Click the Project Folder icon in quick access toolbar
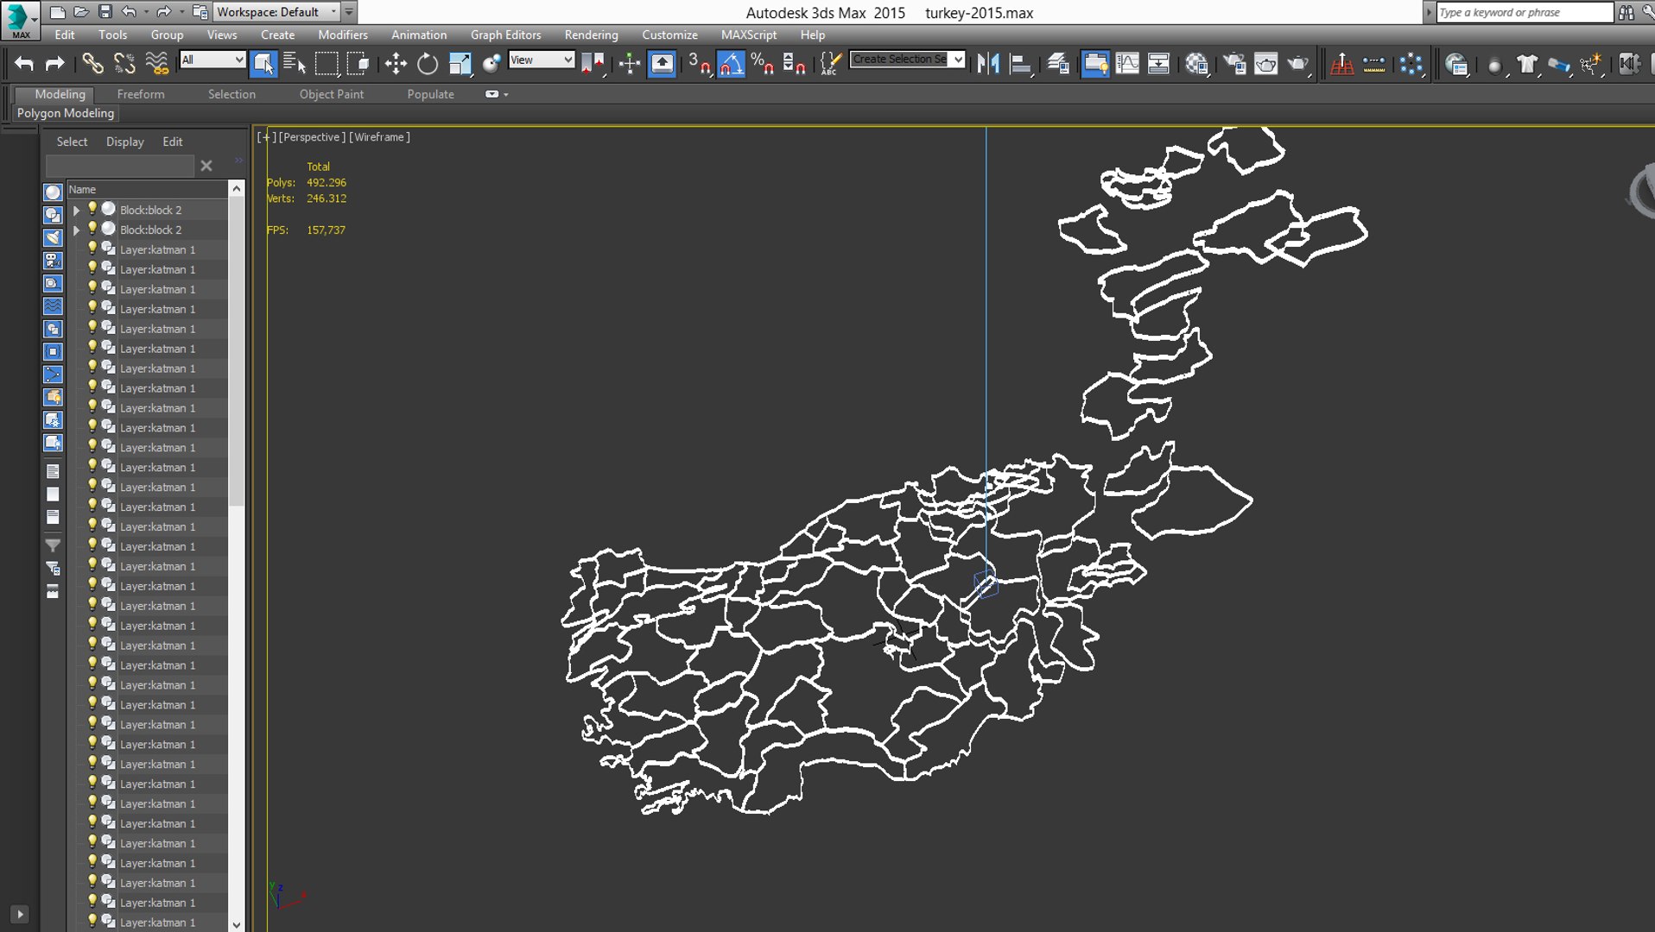Viewport: 1655px width, 932px height. [x=200, y=12]
